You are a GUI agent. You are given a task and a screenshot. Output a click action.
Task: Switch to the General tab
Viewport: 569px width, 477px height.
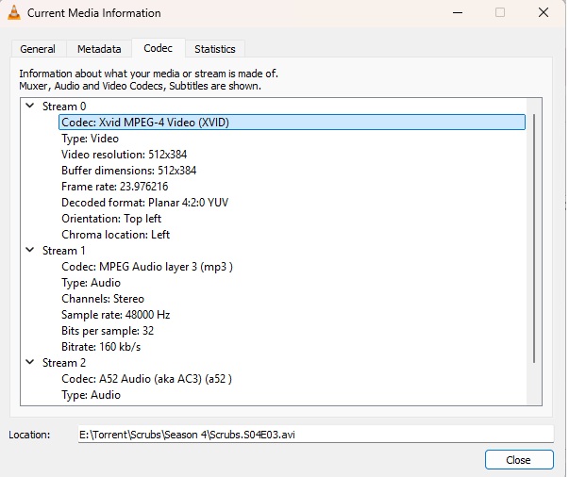click(38, 49)
